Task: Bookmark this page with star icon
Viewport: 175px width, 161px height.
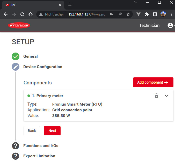Action: click(128, 14)
